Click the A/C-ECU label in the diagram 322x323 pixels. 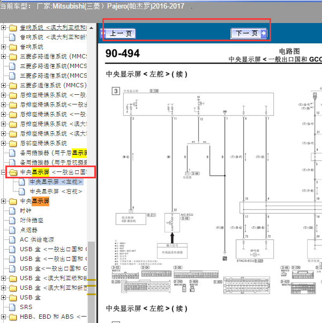[x=187, y=215]
